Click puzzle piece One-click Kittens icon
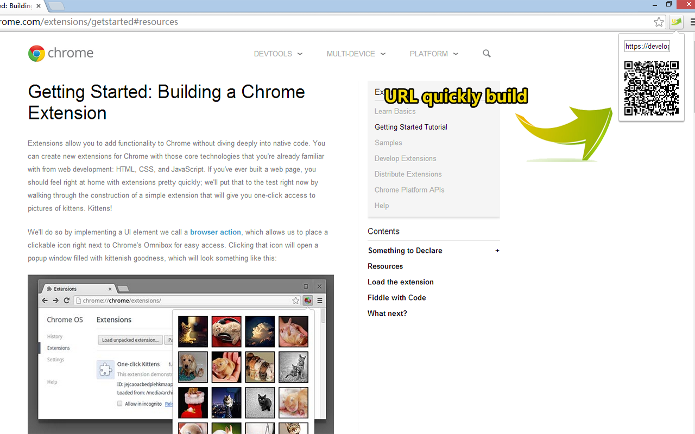Screen dimensions: 695x434 coord(105,369)
